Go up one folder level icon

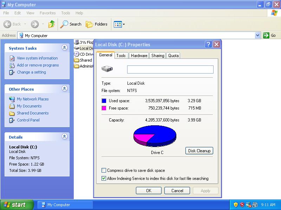(51, 24)
